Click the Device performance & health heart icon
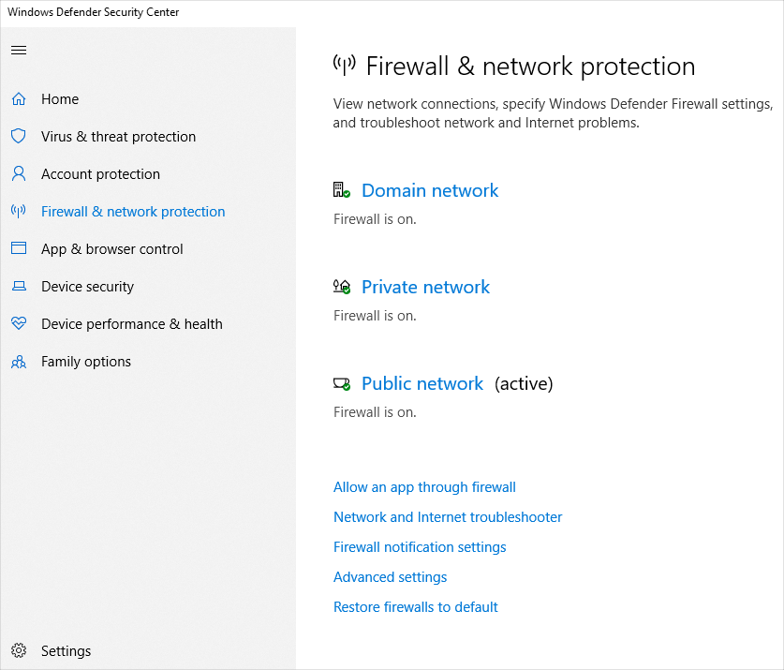 pyautogui.click(x=19, y=324)
